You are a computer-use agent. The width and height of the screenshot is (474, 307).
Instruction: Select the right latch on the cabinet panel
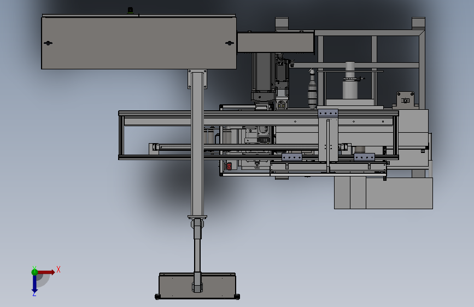[230, 43]
